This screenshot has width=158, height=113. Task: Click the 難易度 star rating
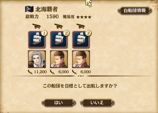[84, 17]
